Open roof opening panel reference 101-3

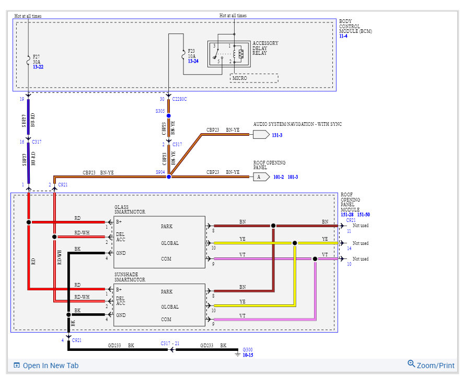point(293,177)
